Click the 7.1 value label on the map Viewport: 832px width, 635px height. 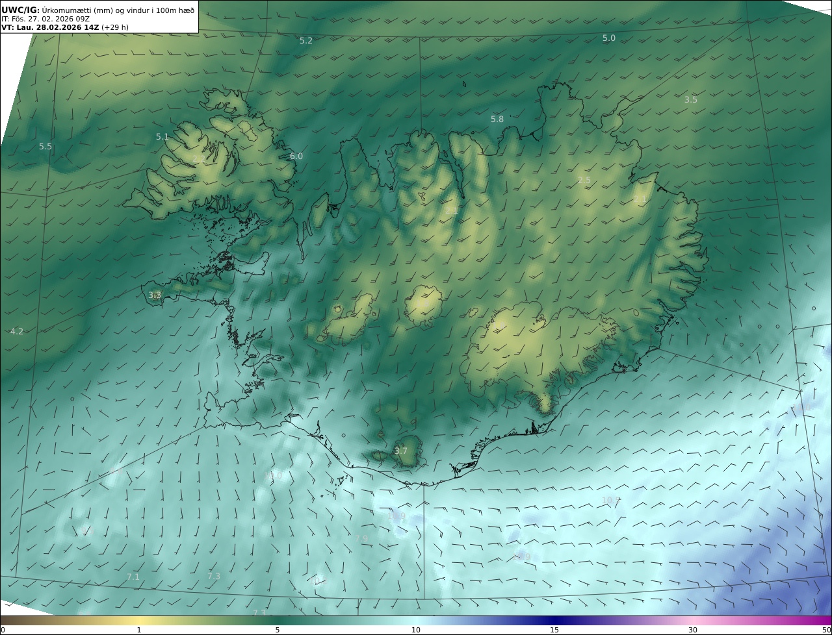tap(133, 577)
